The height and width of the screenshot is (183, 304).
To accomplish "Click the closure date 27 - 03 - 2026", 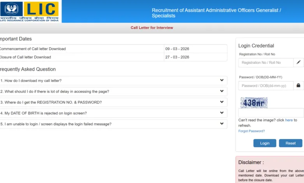I will tap(177, 57).
